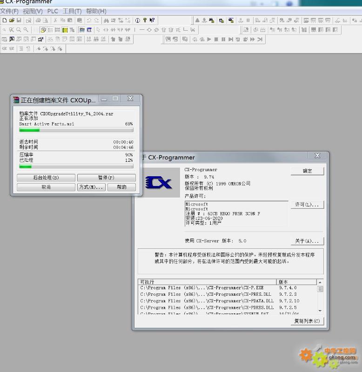Click 确定 in About CX-Programmer dialog
The height and width of the screenshot is (372, 362).
[307, 171]
